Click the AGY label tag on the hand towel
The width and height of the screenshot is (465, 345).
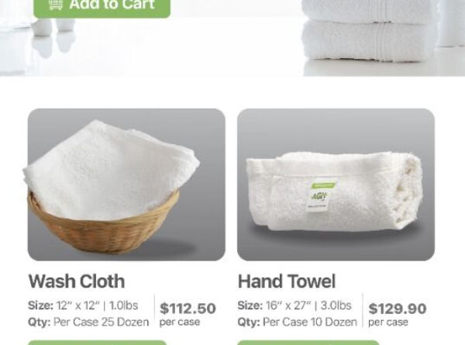(x=319, y=196)
